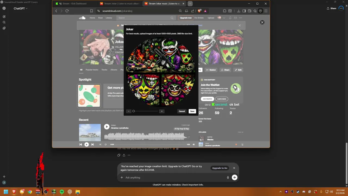Like the currently playing track
Screen dimensions: 348x196
click(x=236, y=145)
